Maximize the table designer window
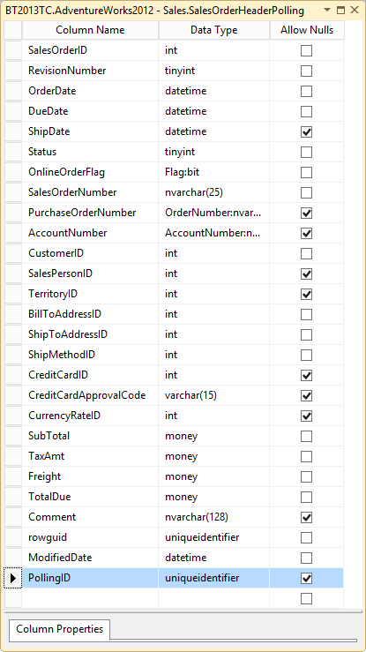Viewport: 366px width, 652px height. click(340, 11)
